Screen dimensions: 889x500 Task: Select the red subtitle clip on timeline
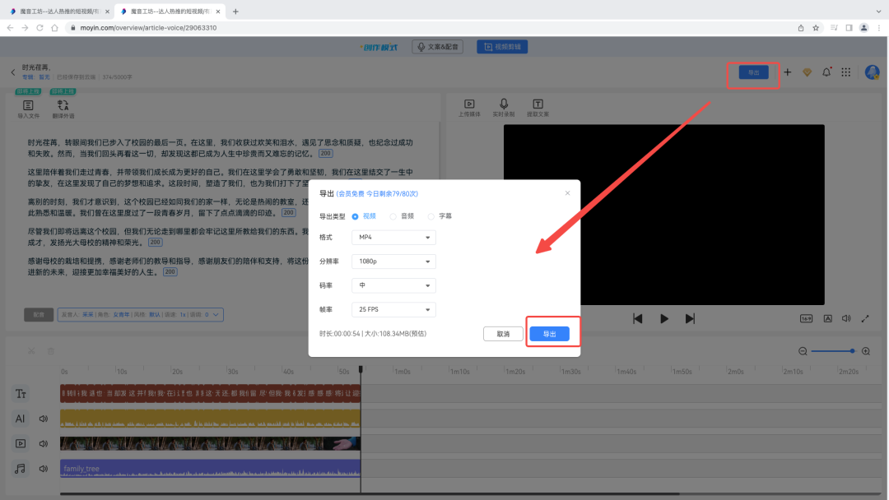tap(211, 394)
